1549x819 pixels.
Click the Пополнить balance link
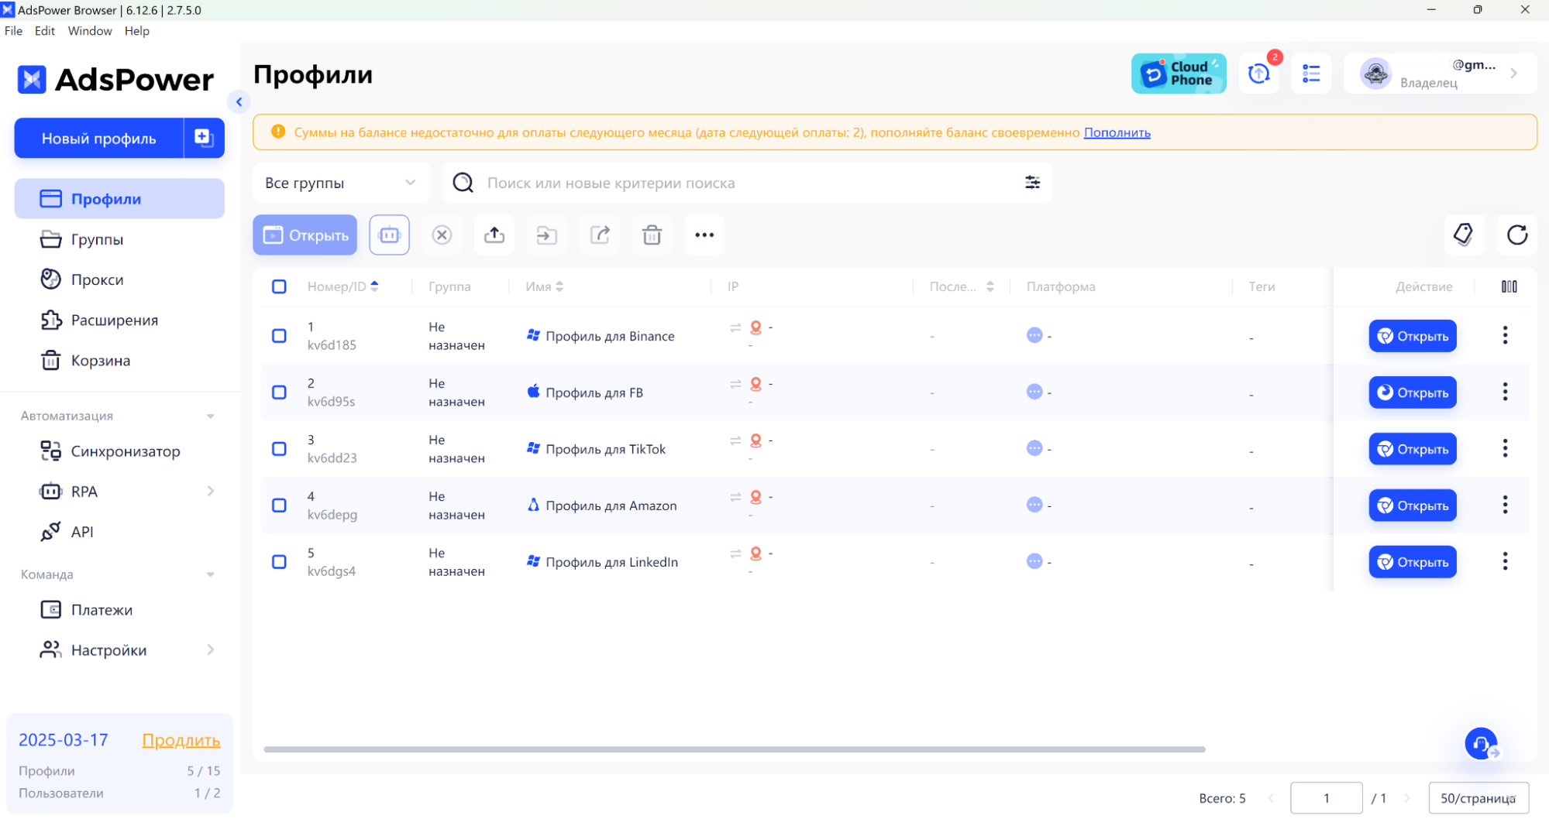1117,132
